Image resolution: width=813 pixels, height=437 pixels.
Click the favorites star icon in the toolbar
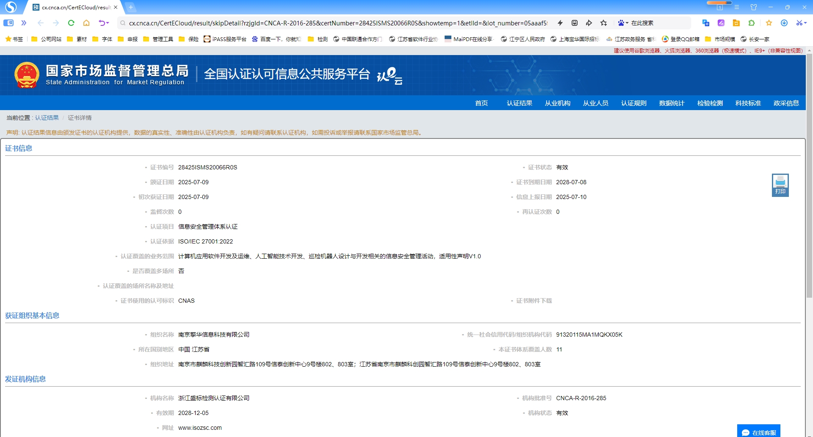tap(770, 23)
